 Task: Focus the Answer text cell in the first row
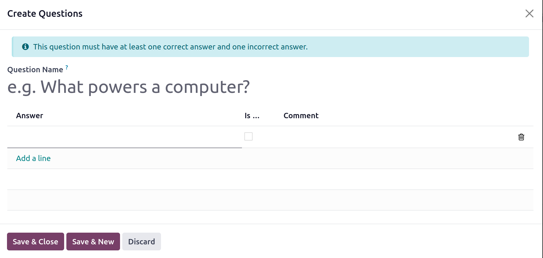tap(124, 137)
